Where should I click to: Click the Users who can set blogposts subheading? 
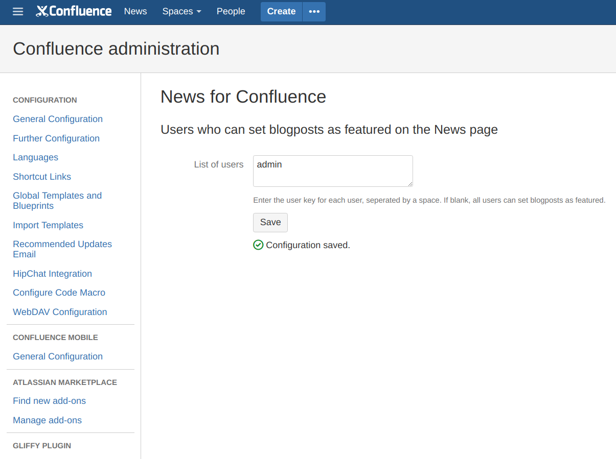coord(329,130)
